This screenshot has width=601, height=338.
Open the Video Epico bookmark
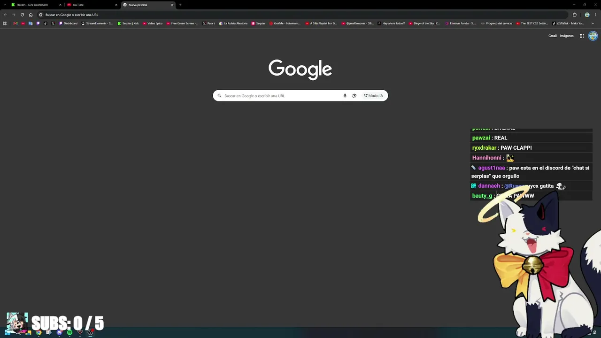[153, 23]
